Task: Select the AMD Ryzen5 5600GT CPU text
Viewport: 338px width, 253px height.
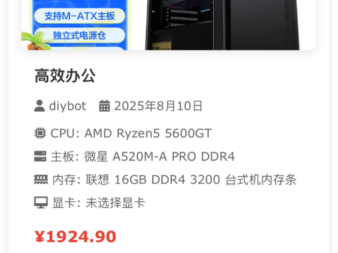Action: [148, 133]
